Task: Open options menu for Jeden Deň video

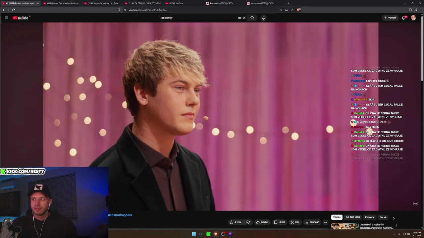Action: [396, 225]
